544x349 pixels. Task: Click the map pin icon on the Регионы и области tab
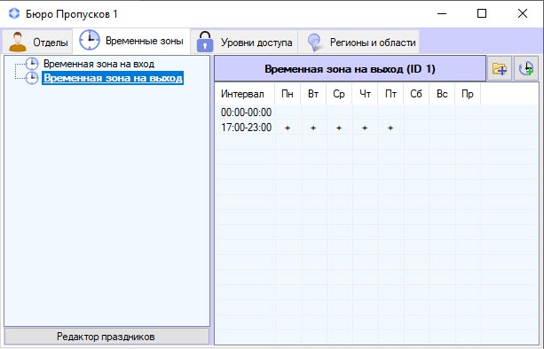pyautogui.click(x=314, y=43)
